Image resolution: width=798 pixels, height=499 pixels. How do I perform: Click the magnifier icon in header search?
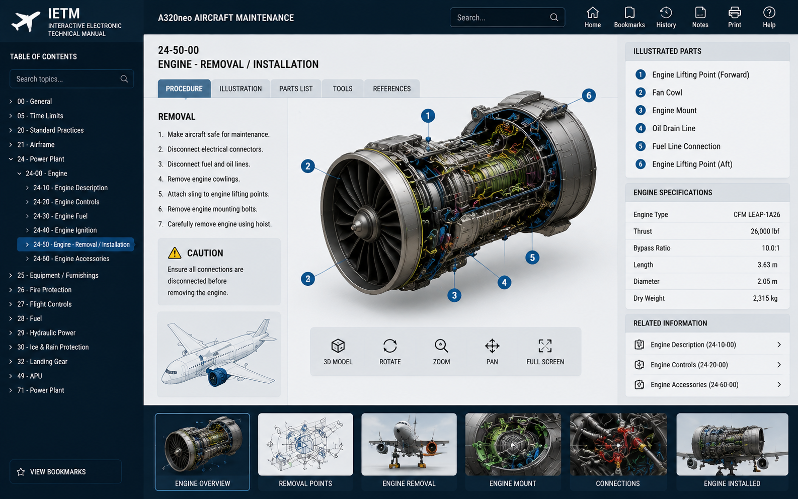coord(554,17)
